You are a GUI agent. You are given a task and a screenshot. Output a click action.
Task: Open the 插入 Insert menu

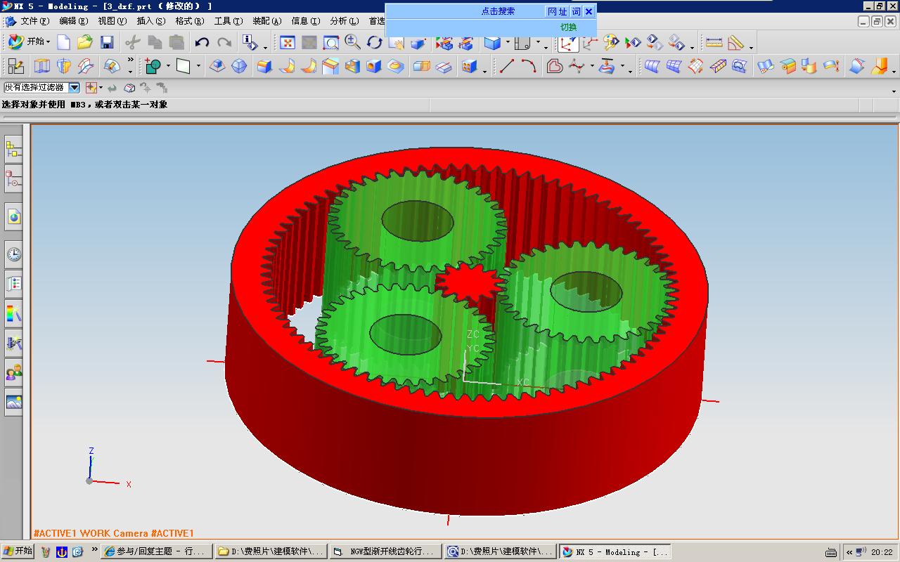pos(150,21)
